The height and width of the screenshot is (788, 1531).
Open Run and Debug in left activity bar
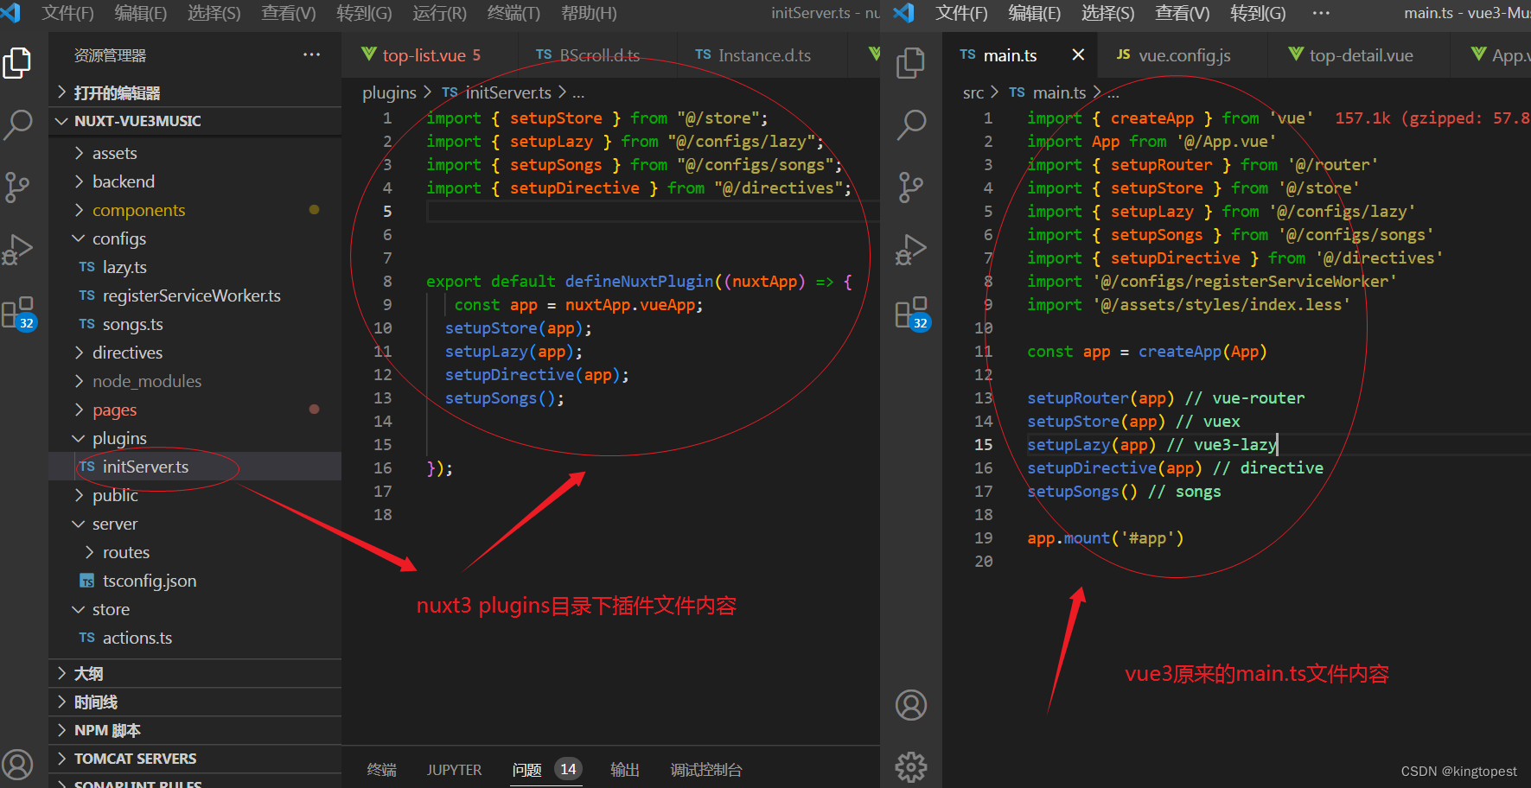click(17, 249)
